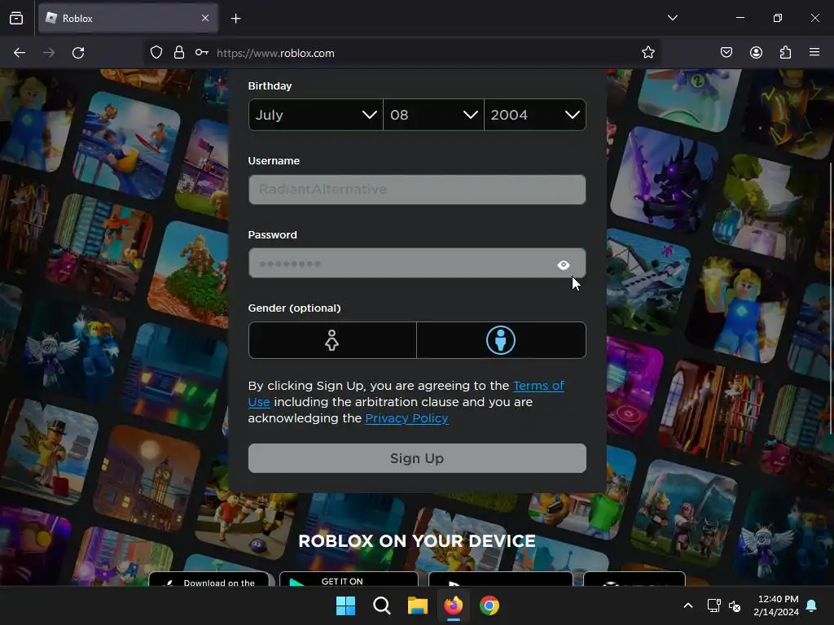Screen dimensions: 834x625
Task: Close the Roblox browser tab
Action: click(x=205, y=18)
